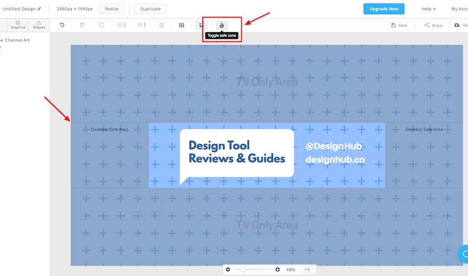Zoom in with the plus icon

277,269
